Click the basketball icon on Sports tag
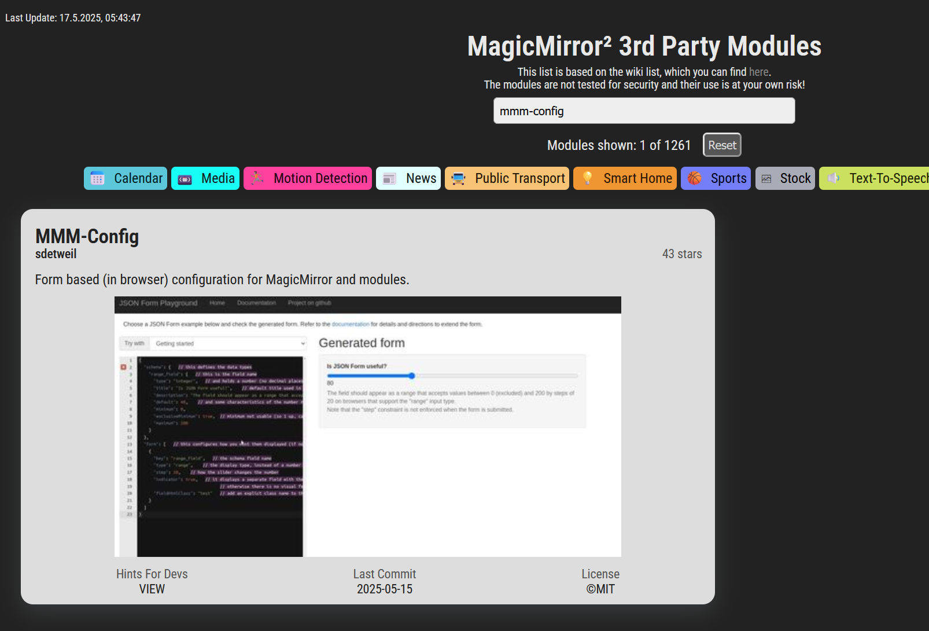Screen dimensions: 929x631 point(694,178)
